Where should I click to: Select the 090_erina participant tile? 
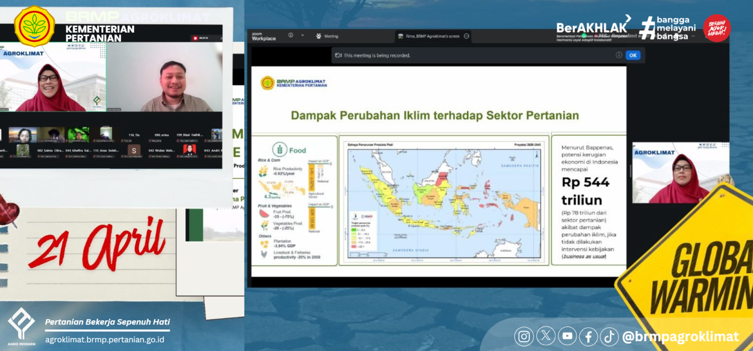point(161,134)
